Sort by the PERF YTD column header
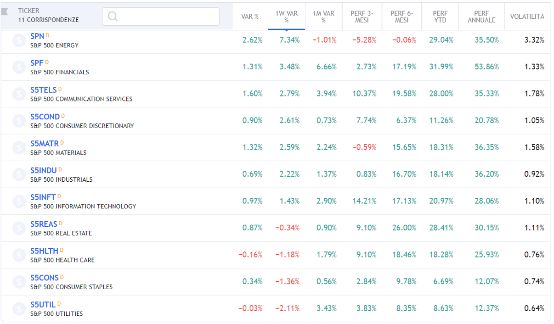Image resolution: width=554 pixels, height=324 pixels. click(x=440, y=17)
